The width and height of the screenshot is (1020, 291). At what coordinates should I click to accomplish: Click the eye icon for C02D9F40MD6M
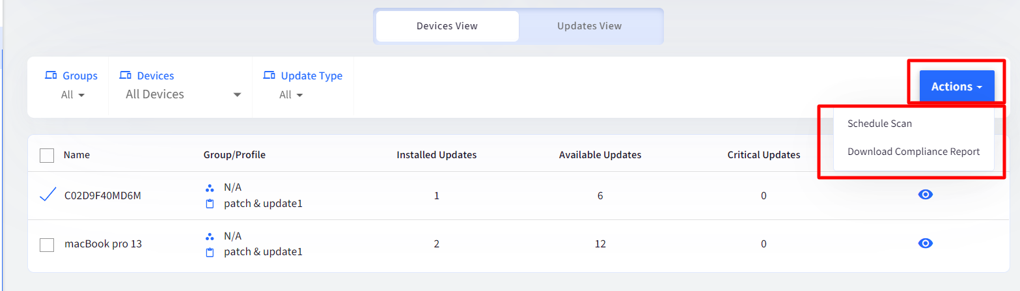pos(925,195)
